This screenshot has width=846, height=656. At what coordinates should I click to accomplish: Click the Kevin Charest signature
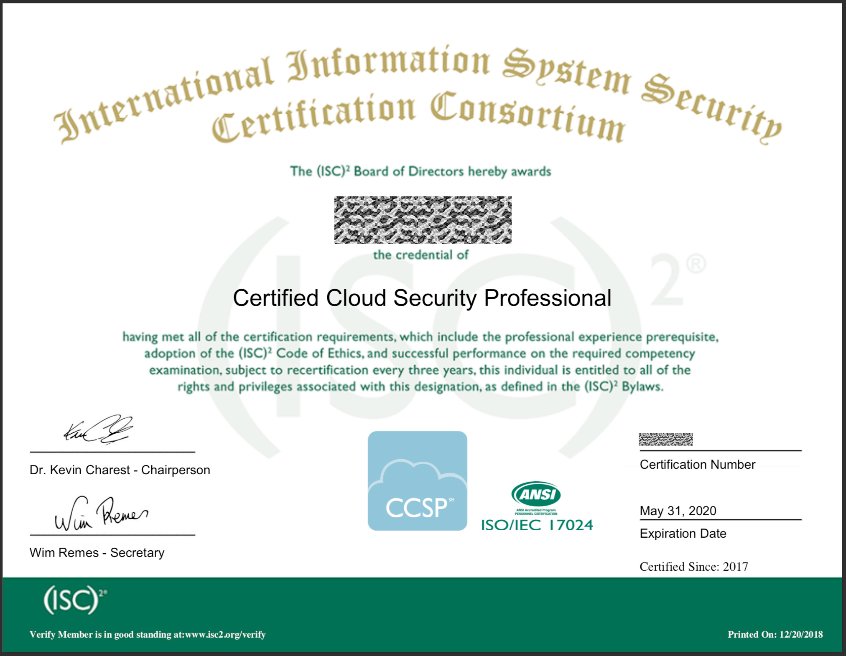coord(99,430)
